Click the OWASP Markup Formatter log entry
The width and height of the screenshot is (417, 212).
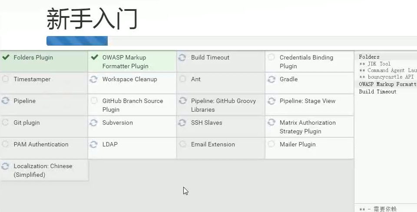point(388,84)
